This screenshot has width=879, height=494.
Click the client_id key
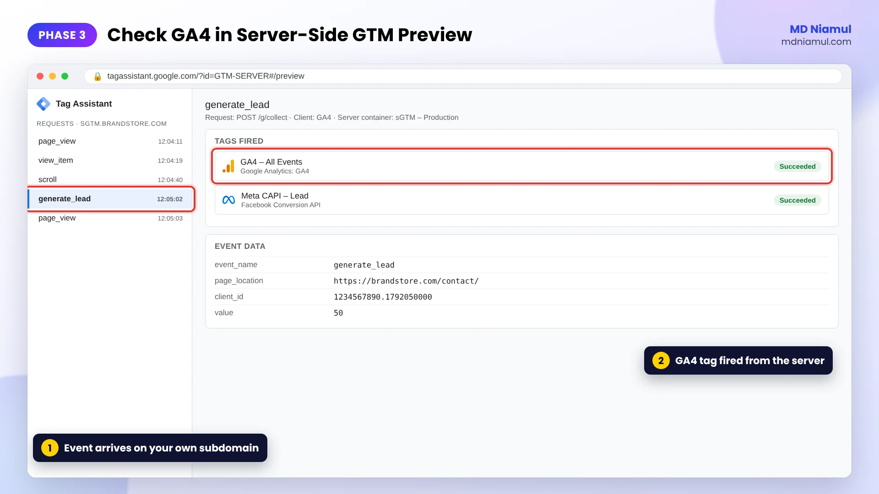pos(229,297)
